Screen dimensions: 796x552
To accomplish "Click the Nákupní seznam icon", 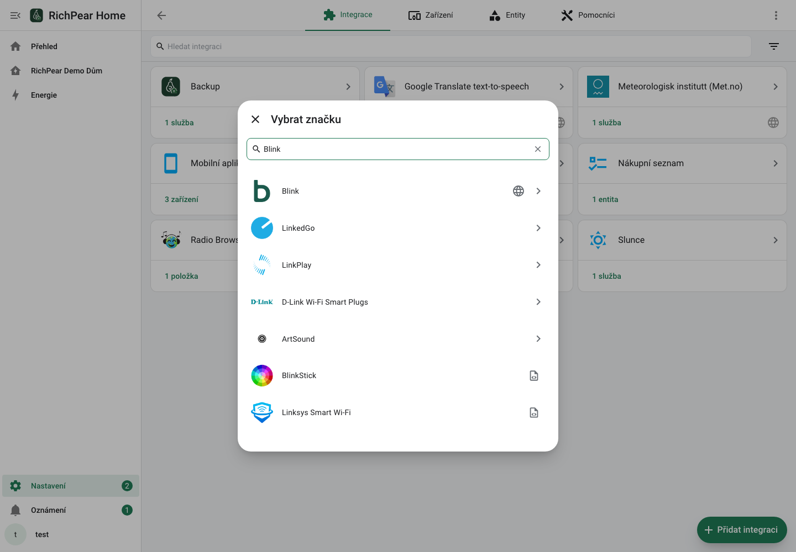I will (598, 163).
